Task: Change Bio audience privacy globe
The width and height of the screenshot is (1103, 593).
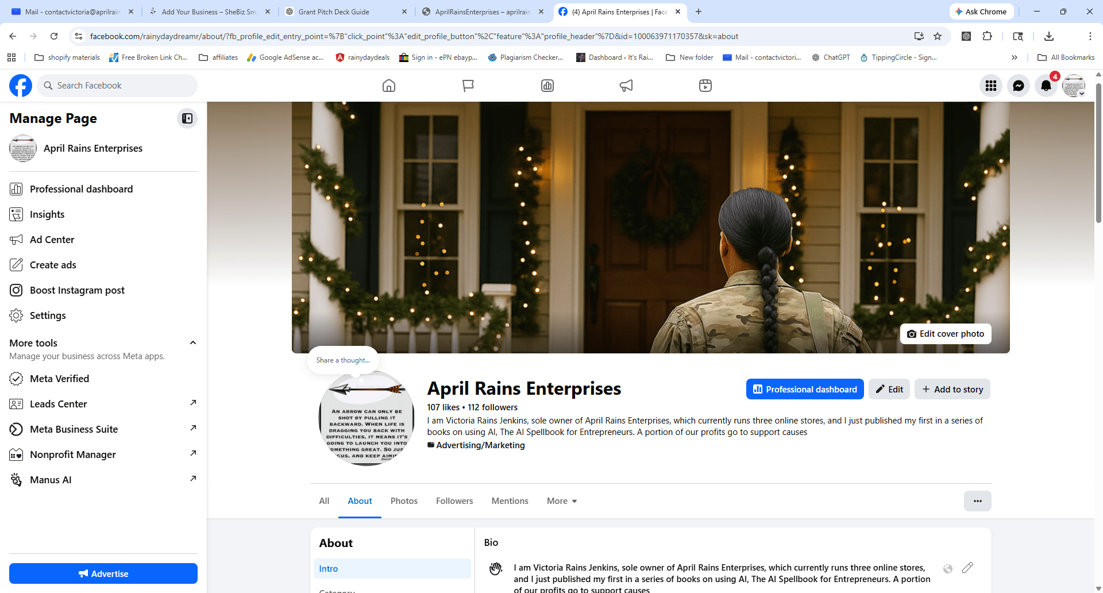Action: [948, 569]
